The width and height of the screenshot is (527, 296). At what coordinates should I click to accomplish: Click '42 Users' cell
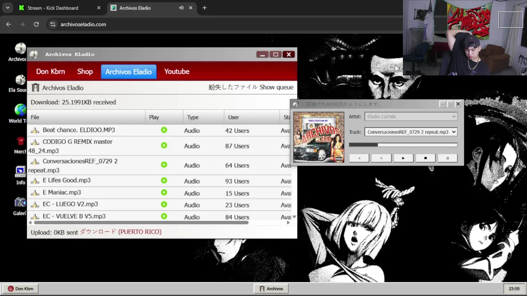pos(237,130)
